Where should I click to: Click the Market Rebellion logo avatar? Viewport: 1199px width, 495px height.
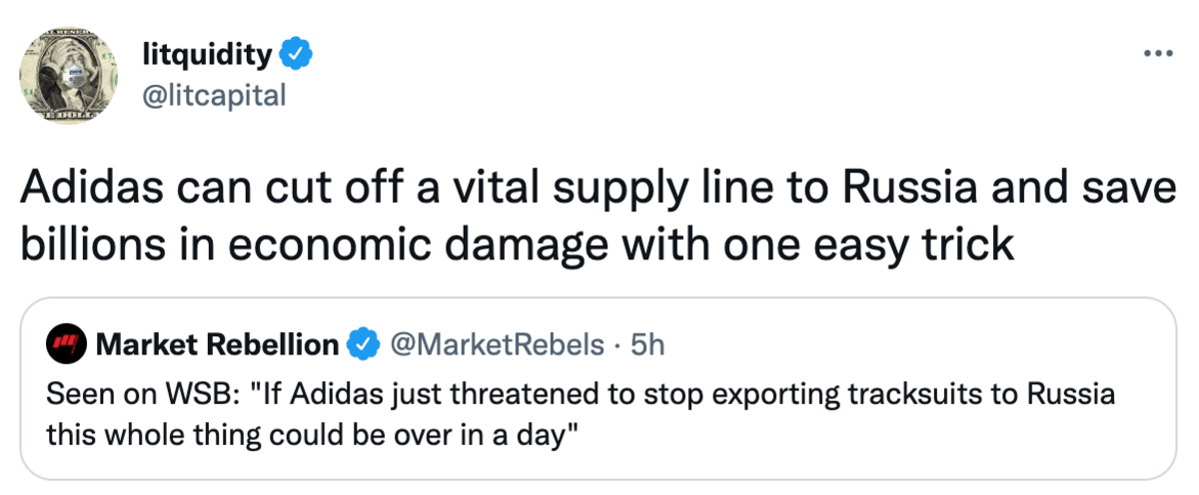coord(68,345)
